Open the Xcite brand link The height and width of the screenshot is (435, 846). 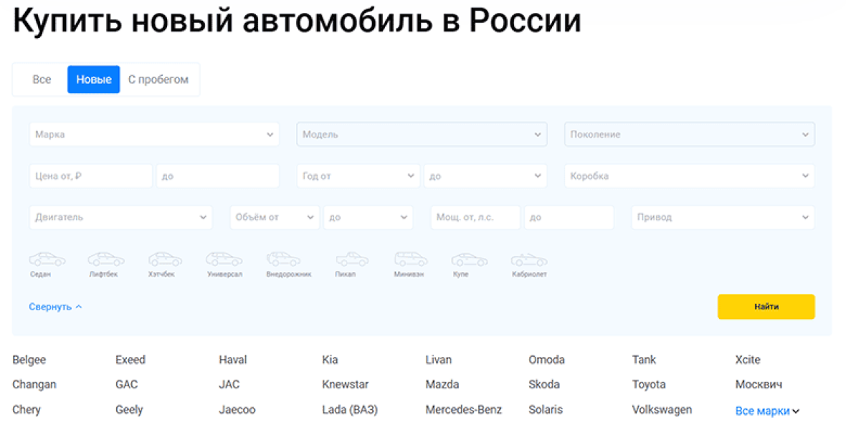pyautogui.click(x=748, y=360)
